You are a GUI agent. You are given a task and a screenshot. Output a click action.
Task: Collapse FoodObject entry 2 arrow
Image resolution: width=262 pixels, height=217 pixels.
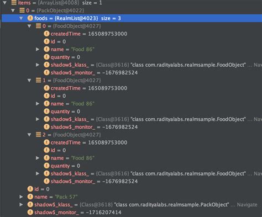click(x=29, y=135)
